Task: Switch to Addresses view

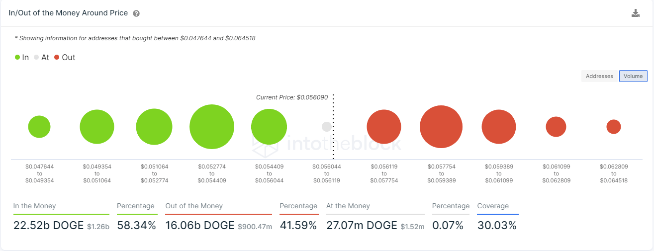Action: point(599,76)
